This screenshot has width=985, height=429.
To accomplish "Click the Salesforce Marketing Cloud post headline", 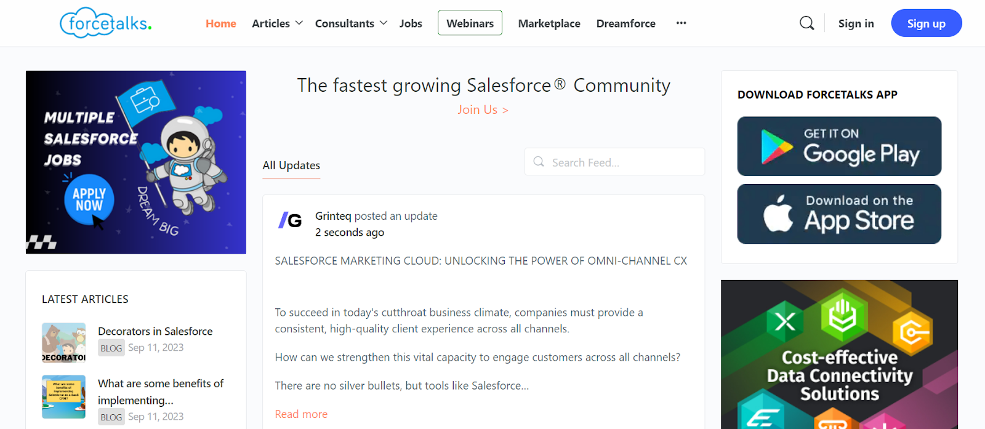I will [x=481, y=261].
